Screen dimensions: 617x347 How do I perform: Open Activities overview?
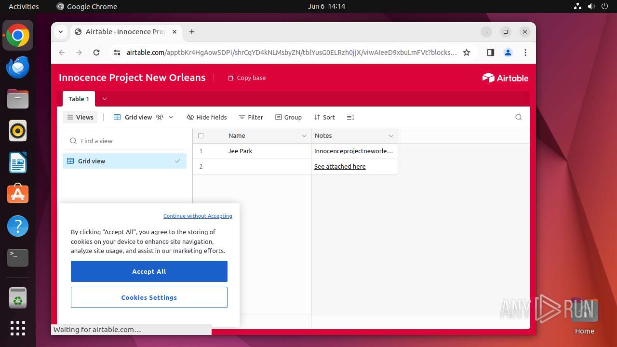click(24, 6)
